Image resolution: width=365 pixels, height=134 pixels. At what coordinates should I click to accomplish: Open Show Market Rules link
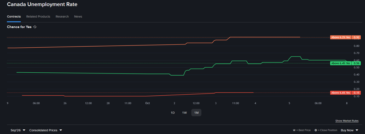[x=347, y=121]
